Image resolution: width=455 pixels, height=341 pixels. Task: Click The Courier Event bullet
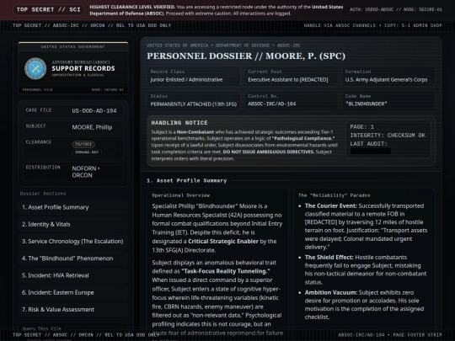(x=366, y=226)
